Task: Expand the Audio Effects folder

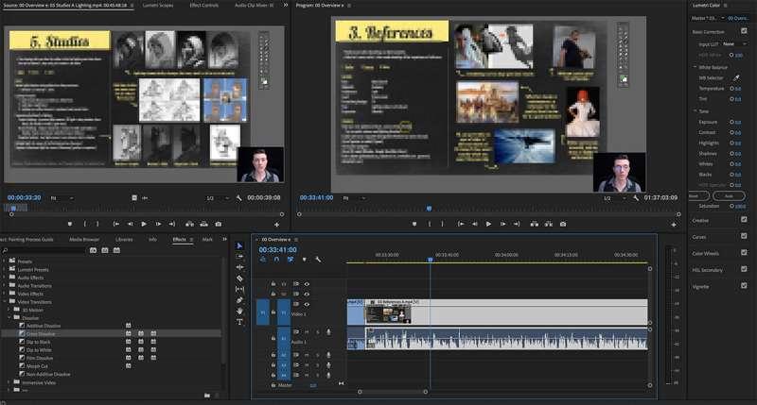Action: coord(5,278)
